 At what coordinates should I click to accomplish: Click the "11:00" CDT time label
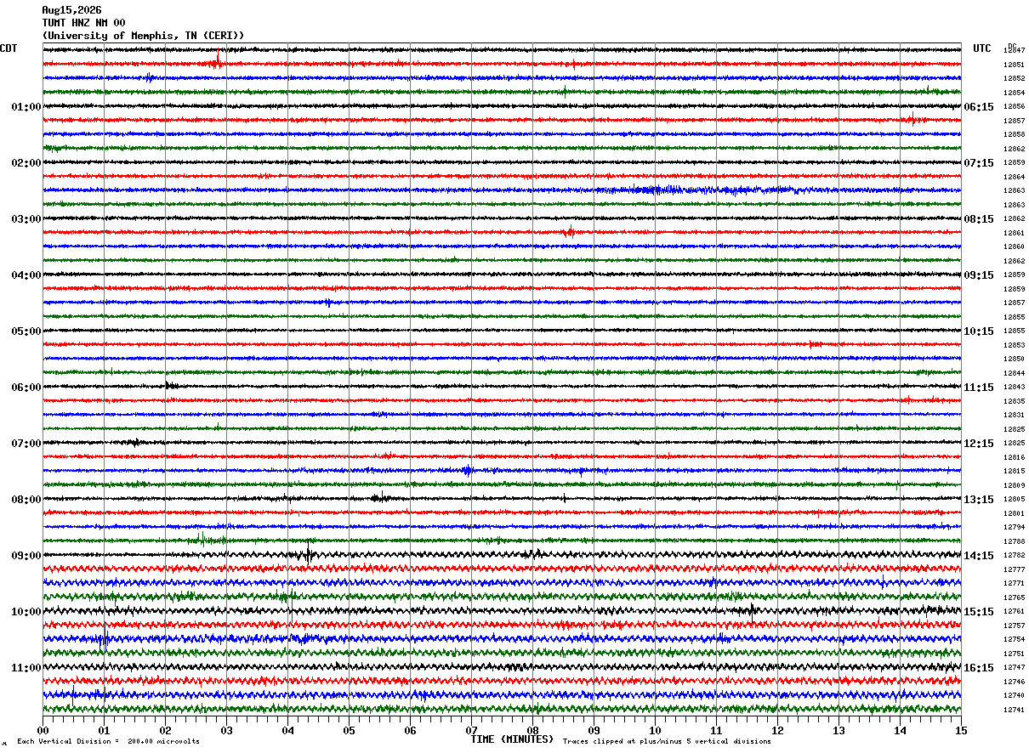point(26,668)
